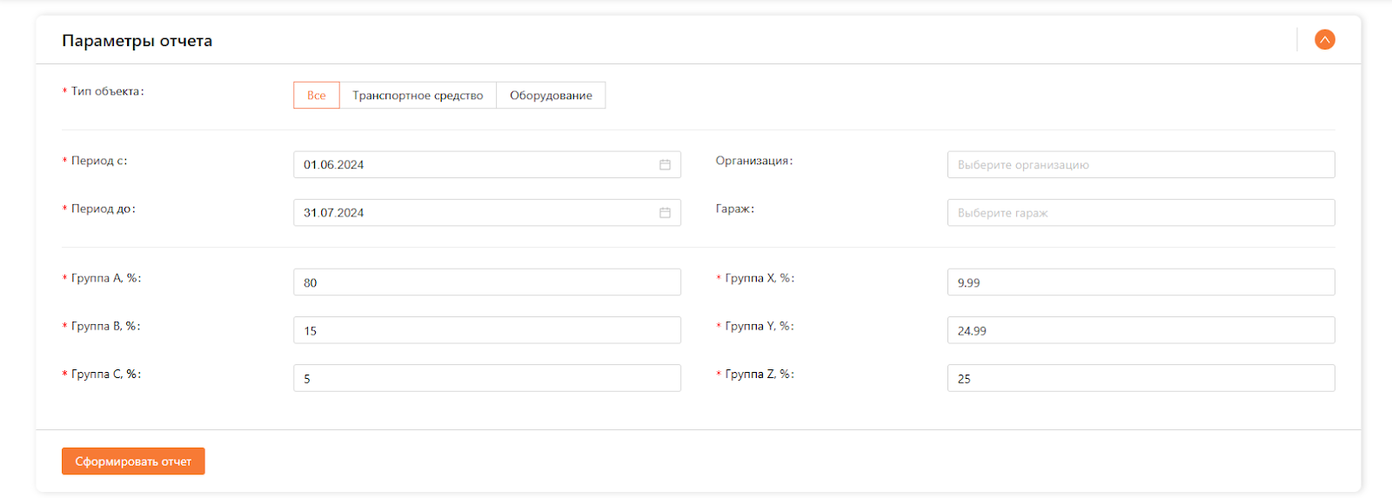
Task: Click the Организация field label
Action: coord(753,161)
